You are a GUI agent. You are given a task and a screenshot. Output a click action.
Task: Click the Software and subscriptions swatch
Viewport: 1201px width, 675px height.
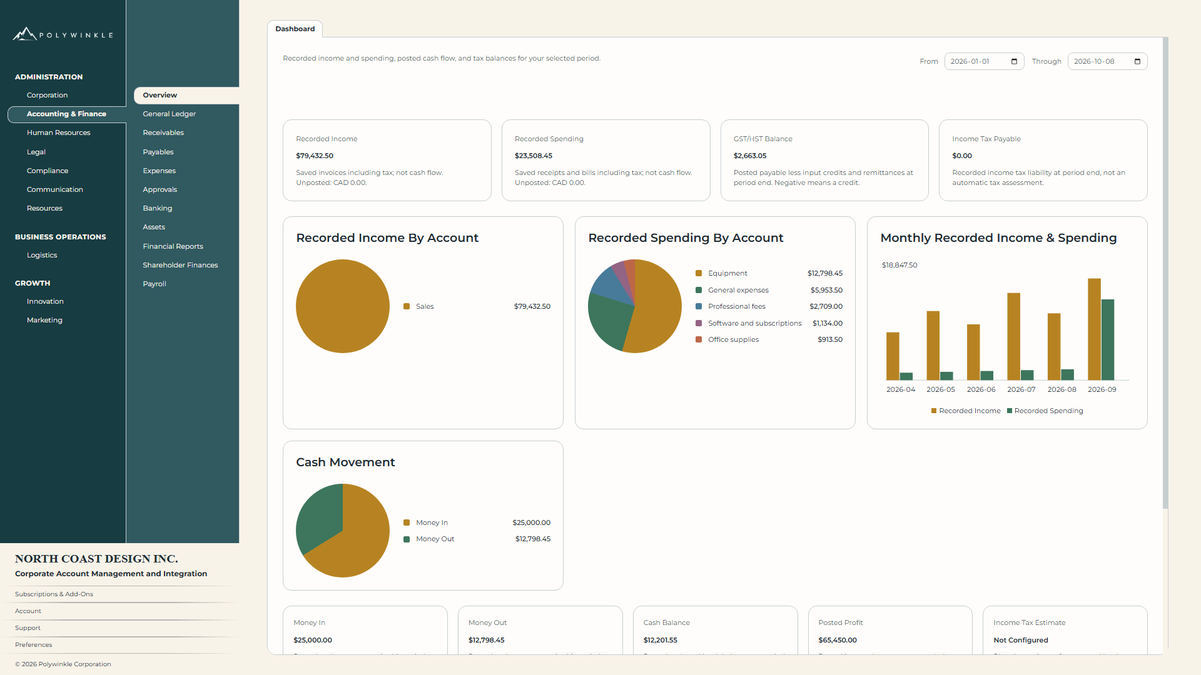click(699, 323)
